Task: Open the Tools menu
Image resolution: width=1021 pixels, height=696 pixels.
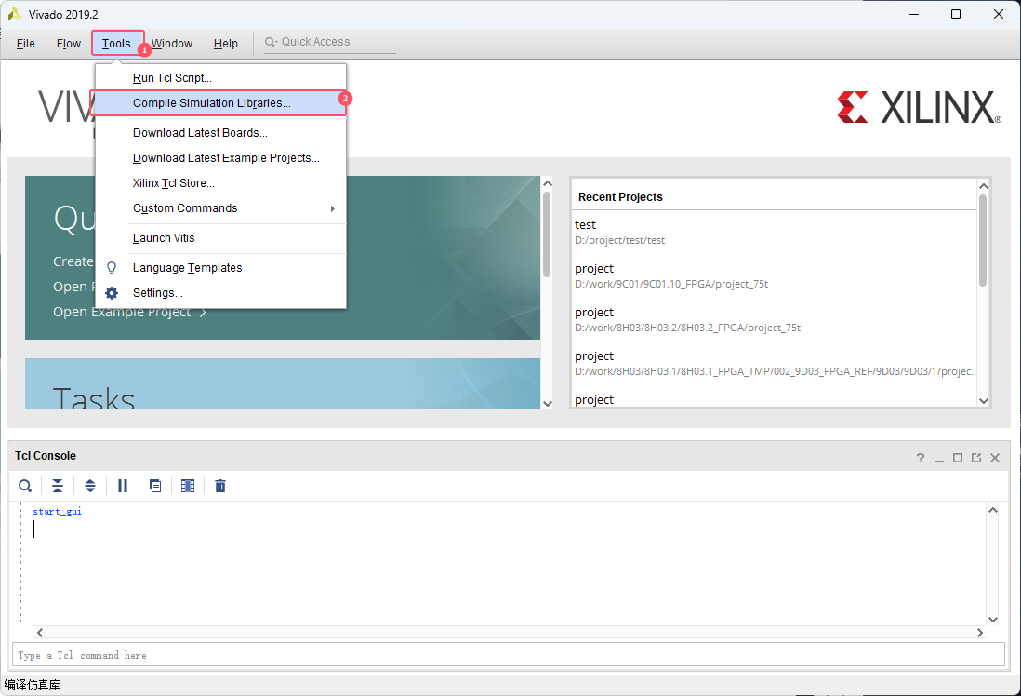Action: (116, 44)
